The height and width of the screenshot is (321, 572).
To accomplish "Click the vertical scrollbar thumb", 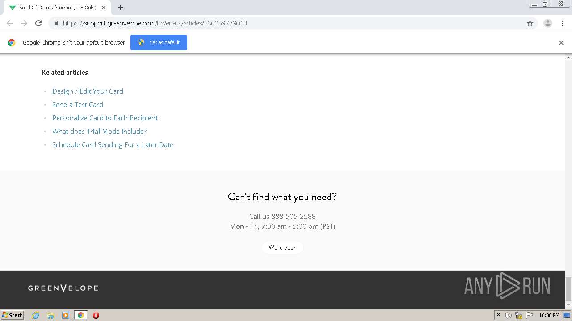I will tap(568, 289).
